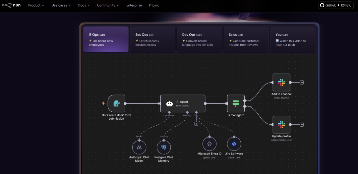Click the 'Tools Agent' subtitle
Viewport: 358px width, 174px height.
pyautogui.click(x=182, y=106)
